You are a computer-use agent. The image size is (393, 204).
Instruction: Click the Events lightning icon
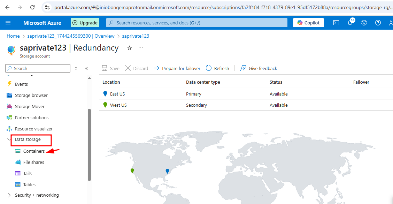pos(9,84)
